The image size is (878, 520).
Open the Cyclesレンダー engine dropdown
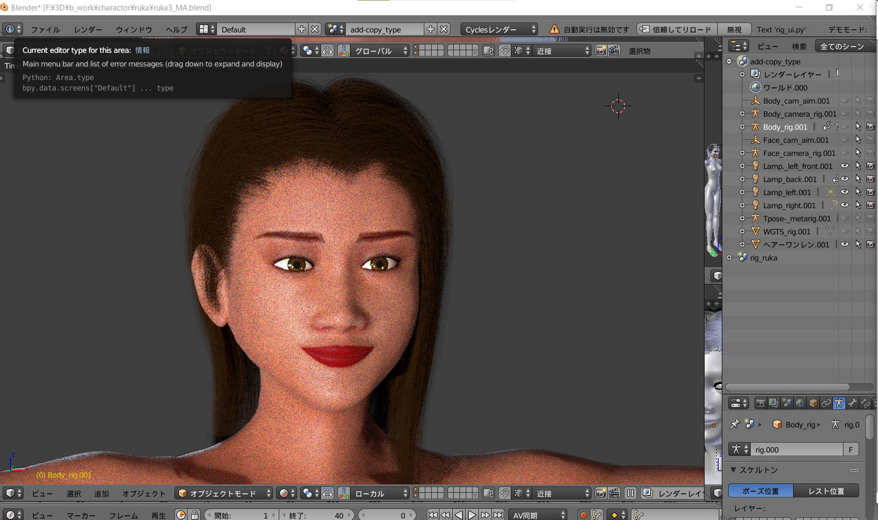tap(499, 30)
